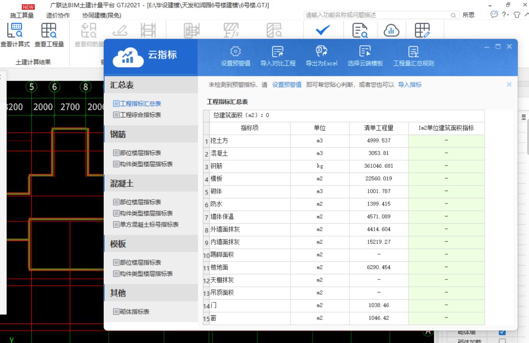The width and height of the screenshot is (529, 343).
Task: Click 选择云端模板 template icon
Action: coord(365,51)
